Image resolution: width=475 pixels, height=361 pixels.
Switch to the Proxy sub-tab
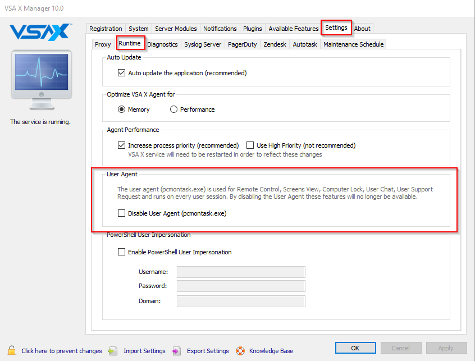[x=103, y=44]
